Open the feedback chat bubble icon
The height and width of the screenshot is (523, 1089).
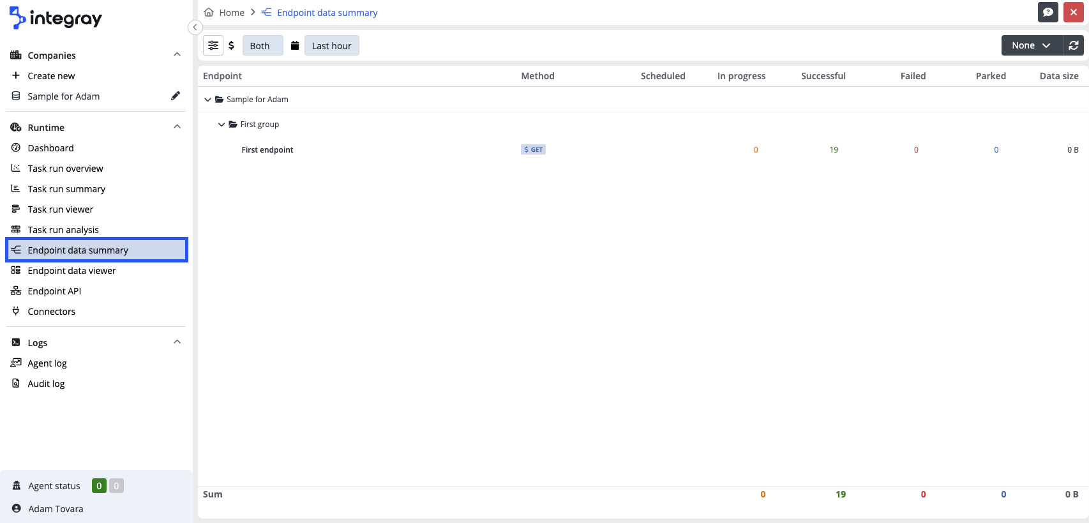pos(1048,12)
